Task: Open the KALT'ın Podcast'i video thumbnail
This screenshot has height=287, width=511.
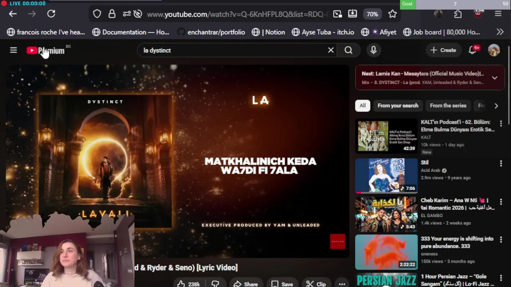Action: (x=386, y=136)
